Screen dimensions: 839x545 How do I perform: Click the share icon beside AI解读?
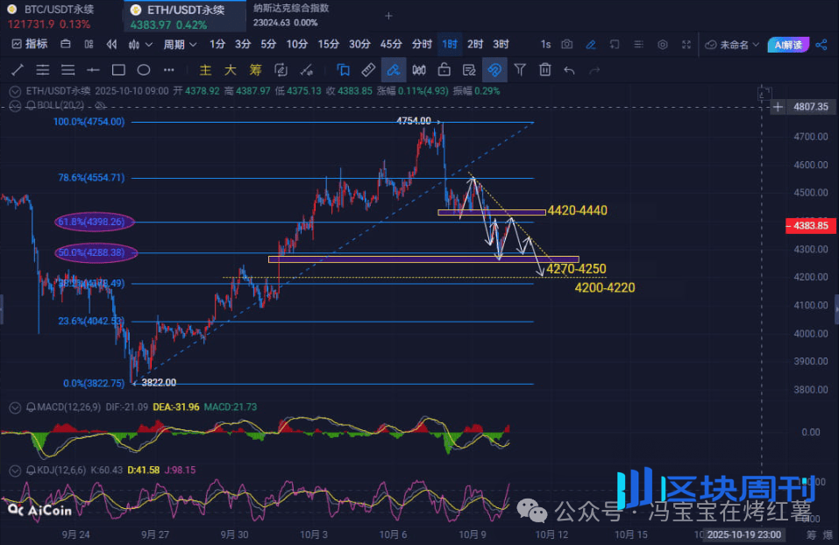click(x=821, y=44)
